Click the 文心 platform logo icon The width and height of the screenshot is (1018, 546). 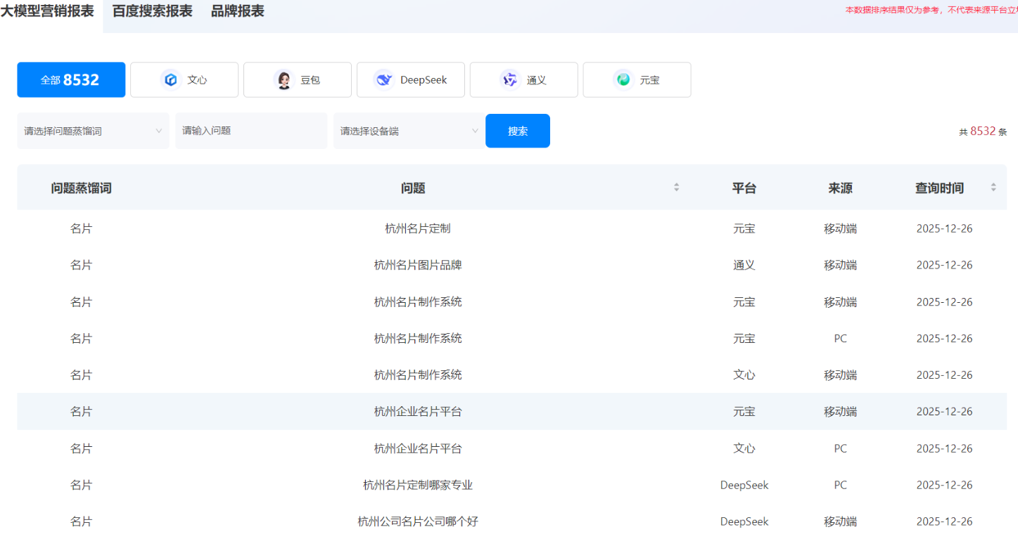pos(170,80)
